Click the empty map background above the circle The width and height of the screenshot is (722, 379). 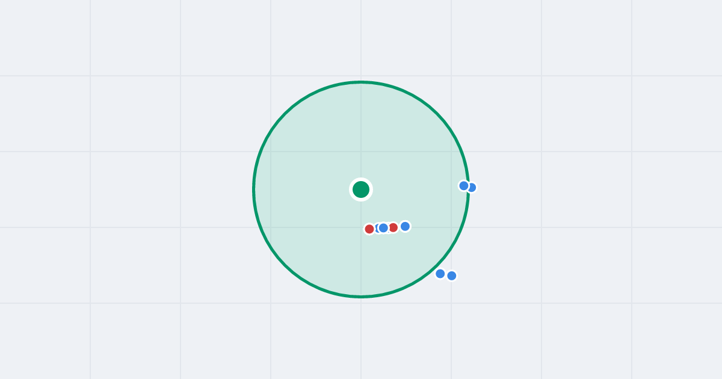click(x=361, y=39)
